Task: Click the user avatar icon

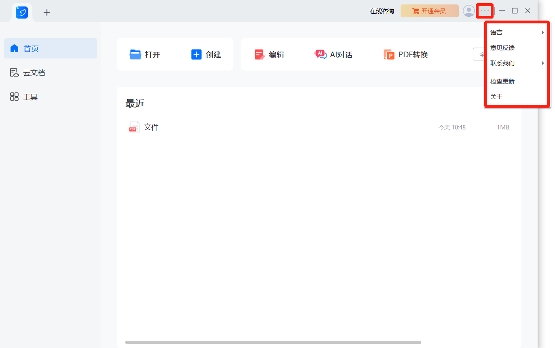Action: coord(468,11)
